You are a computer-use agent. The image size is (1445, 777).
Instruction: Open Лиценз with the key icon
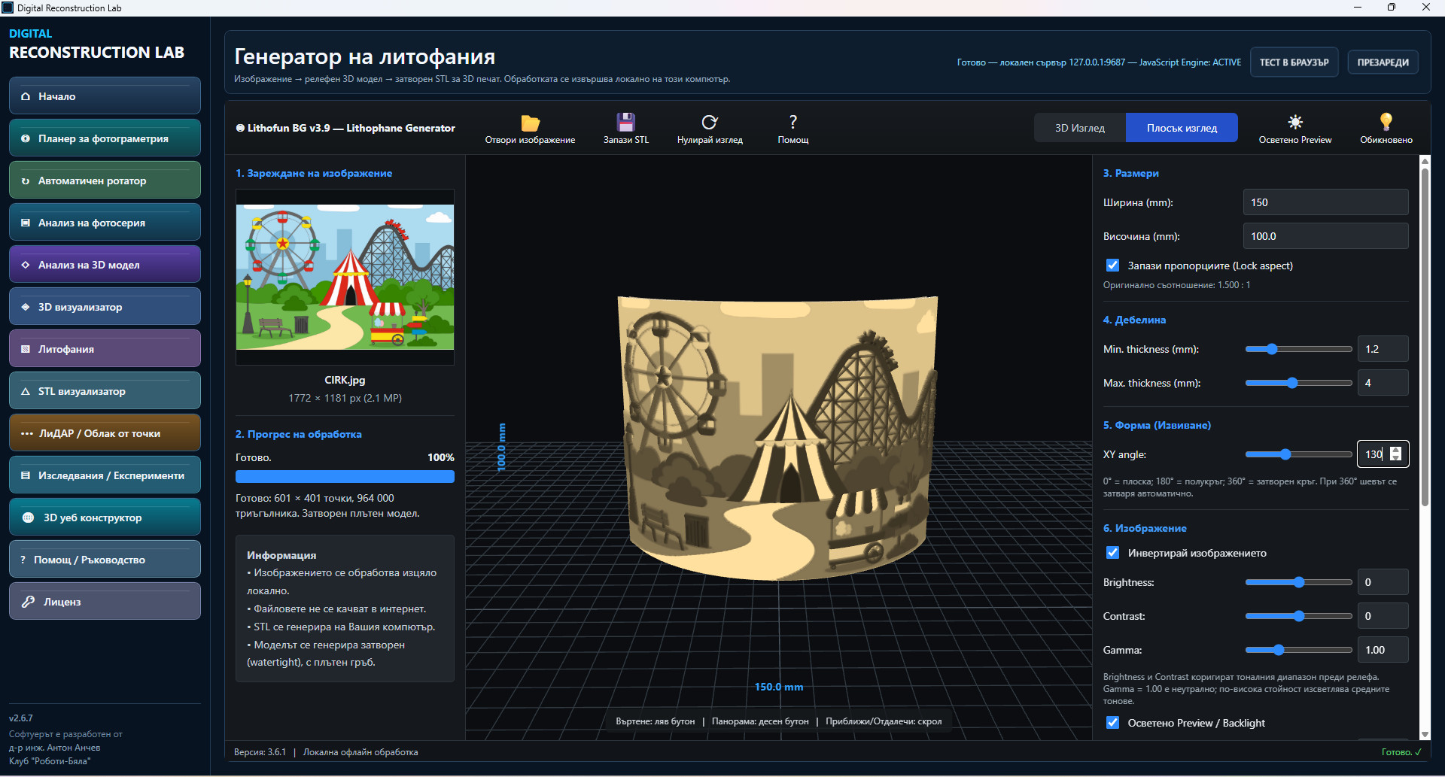[x=105, y=601]
